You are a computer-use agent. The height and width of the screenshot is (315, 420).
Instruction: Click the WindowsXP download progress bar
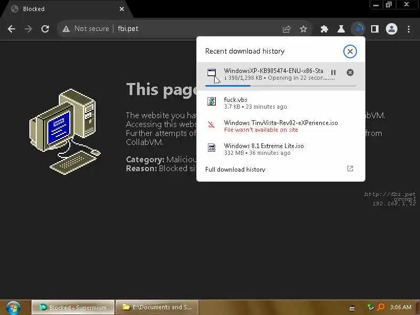point(280,86)
